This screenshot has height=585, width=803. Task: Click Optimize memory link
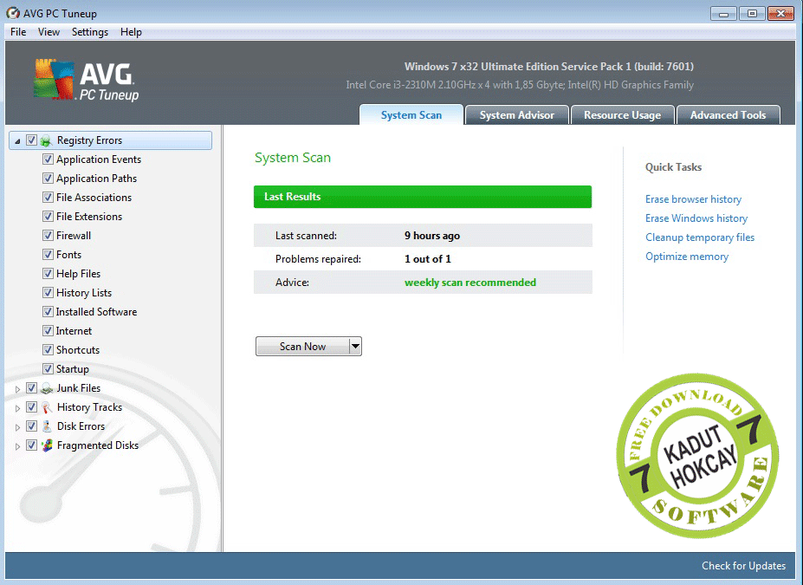(687, 257)
